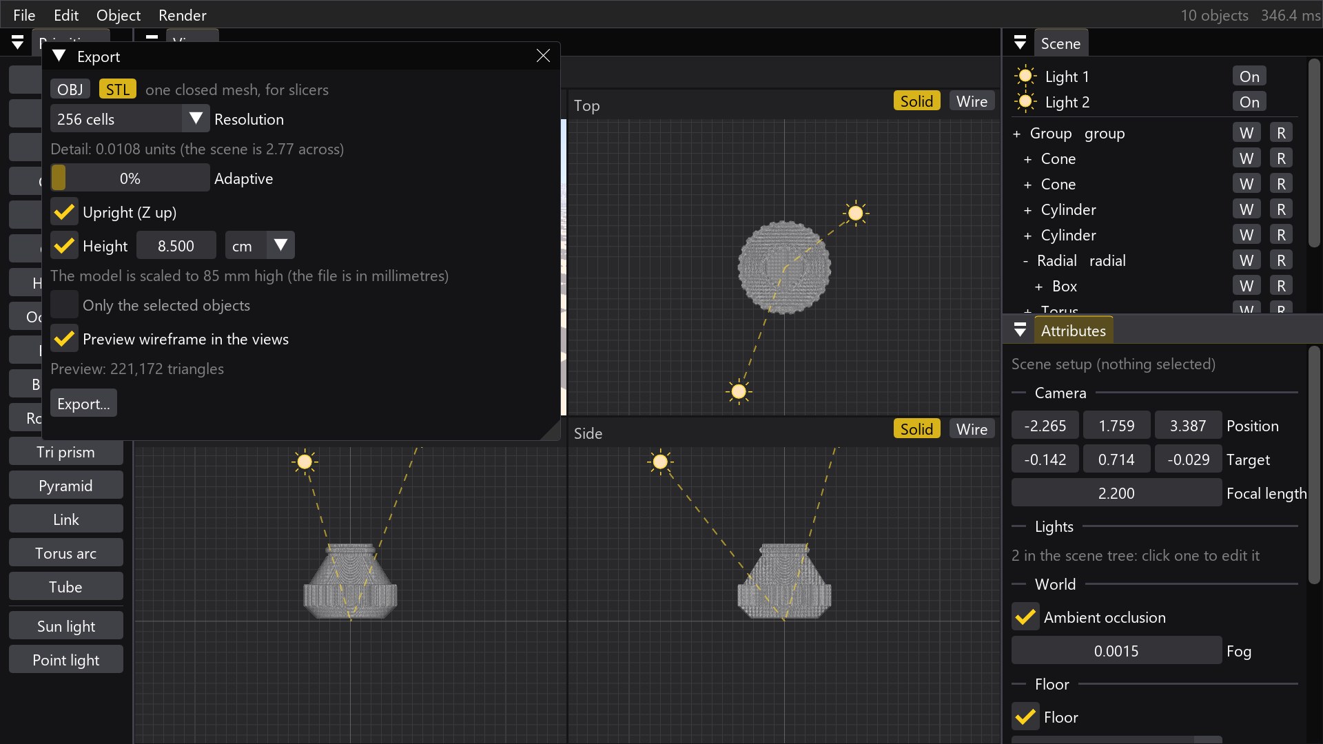The height and width of the screenshot is (744, 1323).
Task: Open the Attributes panel menu icon
Action: click(1021, 330)
